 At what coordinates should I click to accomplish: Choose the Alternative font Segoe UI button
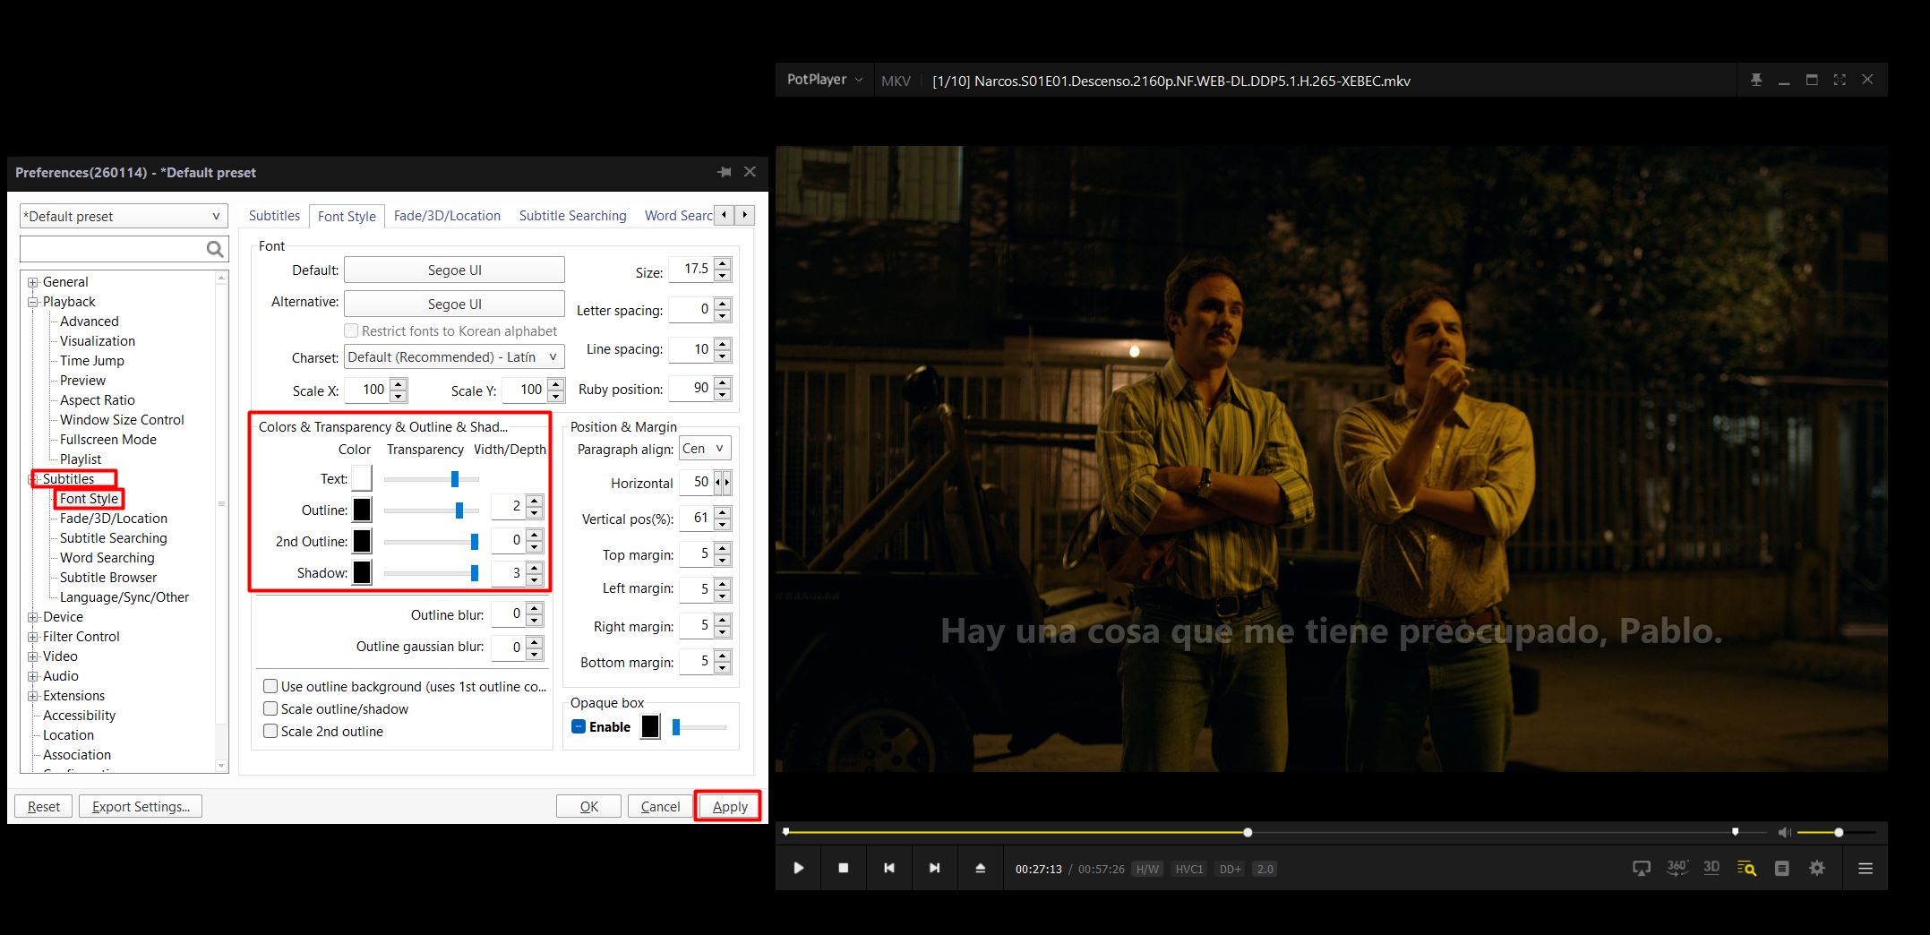(x=454, y=304)
